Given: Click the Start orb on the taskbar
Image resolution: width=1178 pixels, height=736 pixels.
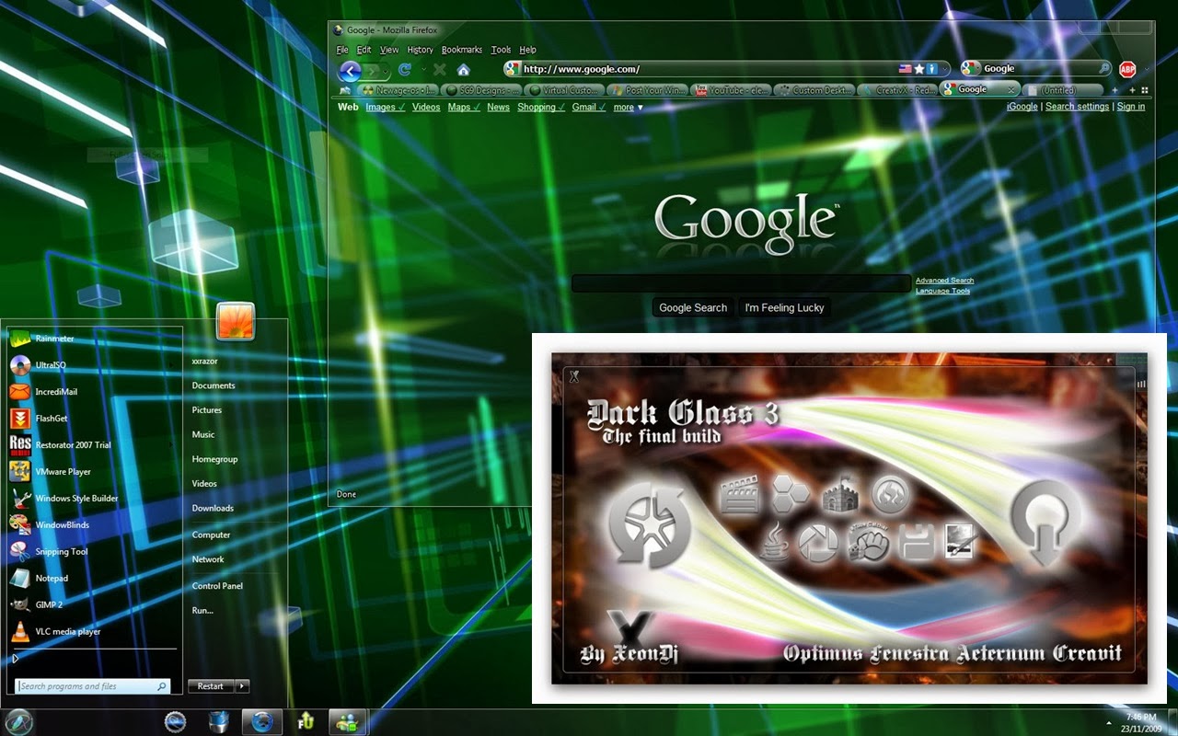Looking at the screenshot, I should (18, 721).
